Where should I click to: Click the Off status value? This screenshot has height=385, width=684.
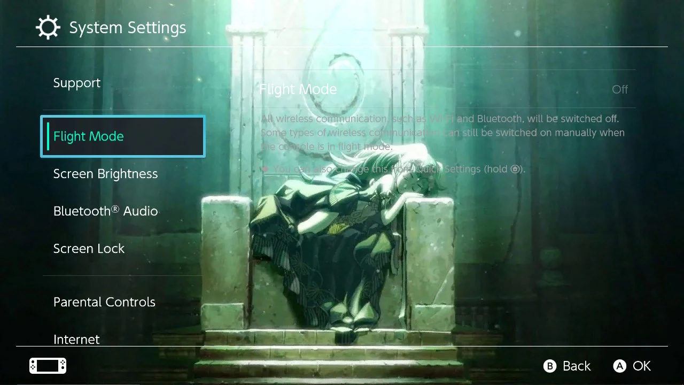620,89
